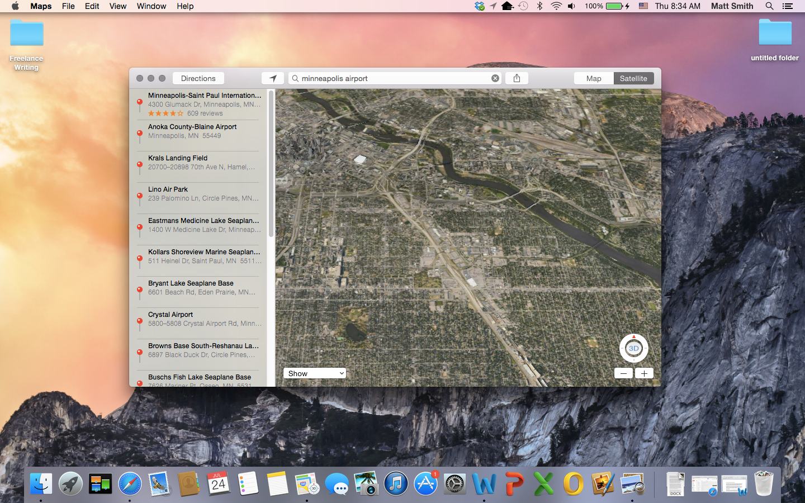Open Reminders in the Dock
The width and height of the screenshot is (805, 503).
(x=248, y=483)
